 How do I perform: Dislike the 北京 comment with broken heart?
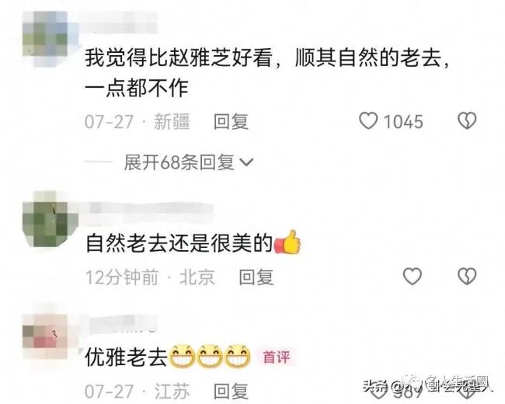[x=467, y=277]
